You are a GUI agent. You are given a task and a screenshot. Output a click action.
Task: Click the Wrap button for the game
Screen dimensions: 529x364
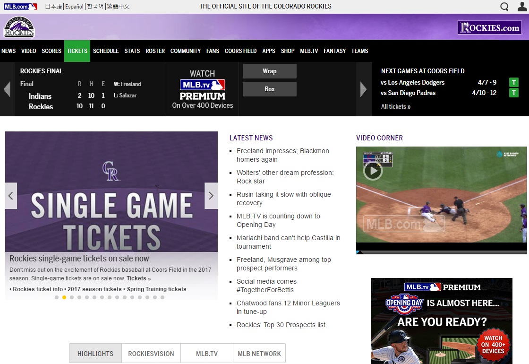(270, 71)
